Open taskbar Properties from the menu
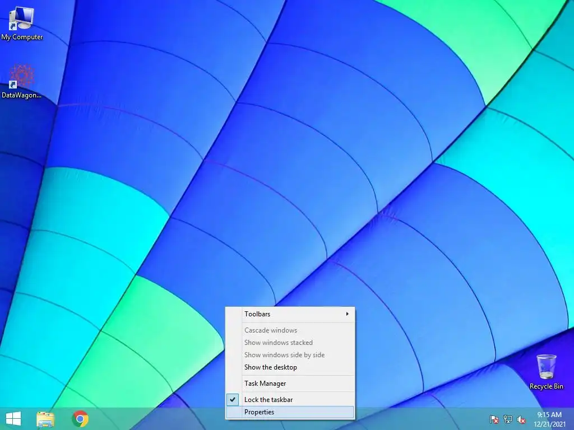The image size is (574, 430). tap(290, 412)
